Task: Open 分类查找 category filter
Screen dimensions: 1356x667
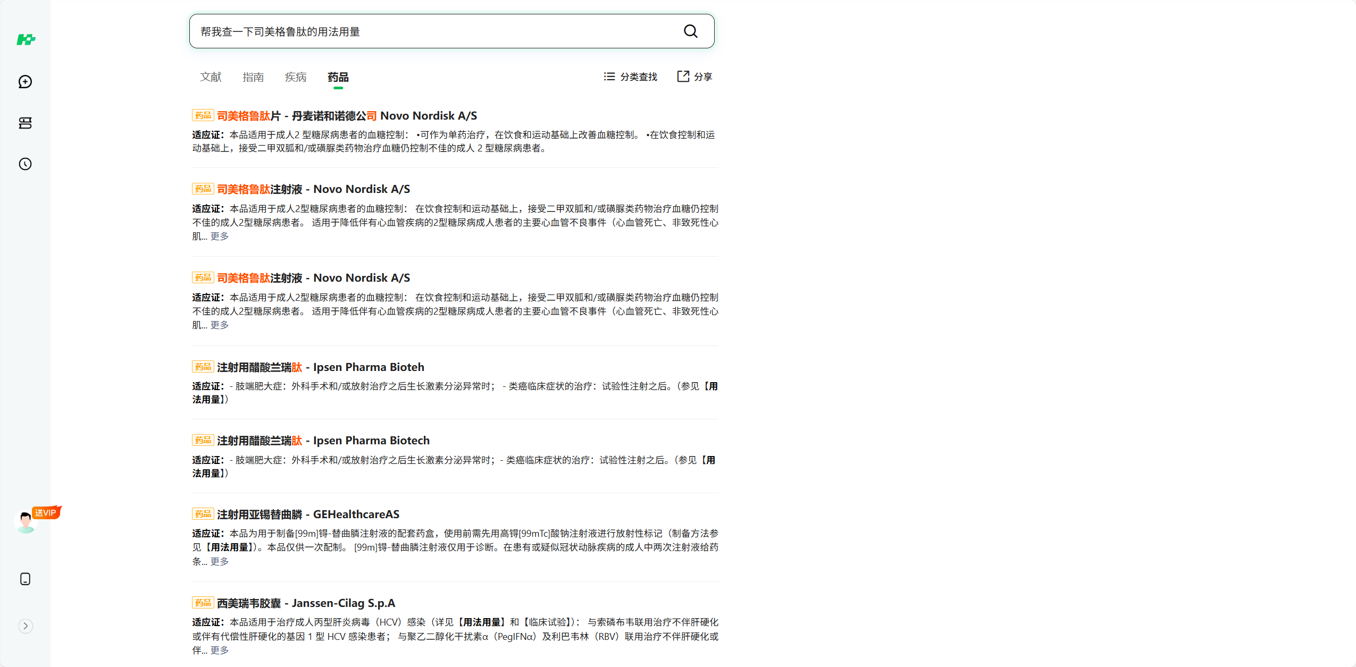Action: pyautogui.click(x=631, y=77)
